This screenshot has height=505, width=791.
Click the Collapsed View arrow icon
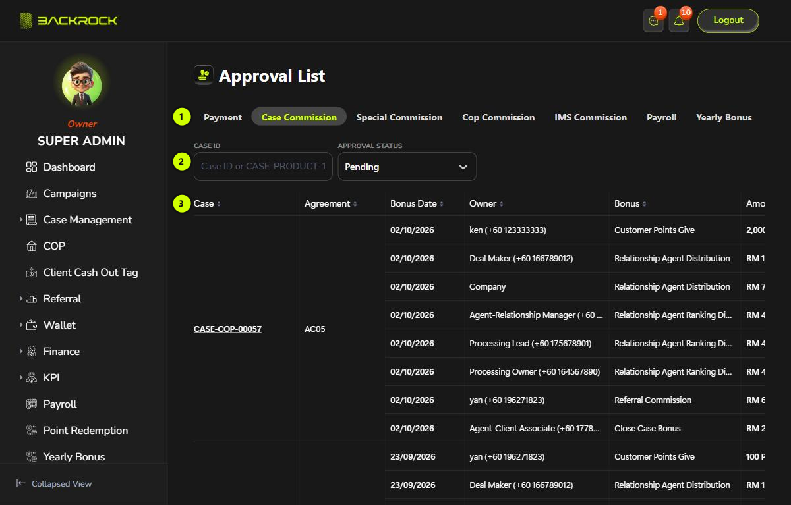tap(21, 483)
